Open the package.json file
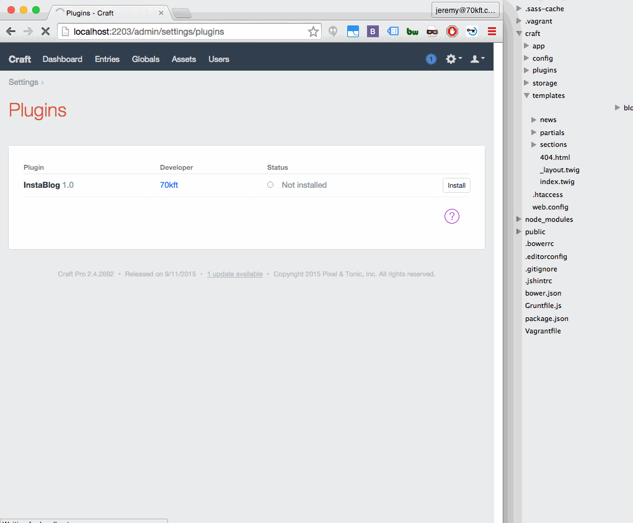Image resolution: width=633 pixels, height=523 pixels. [x=547, y=319]
